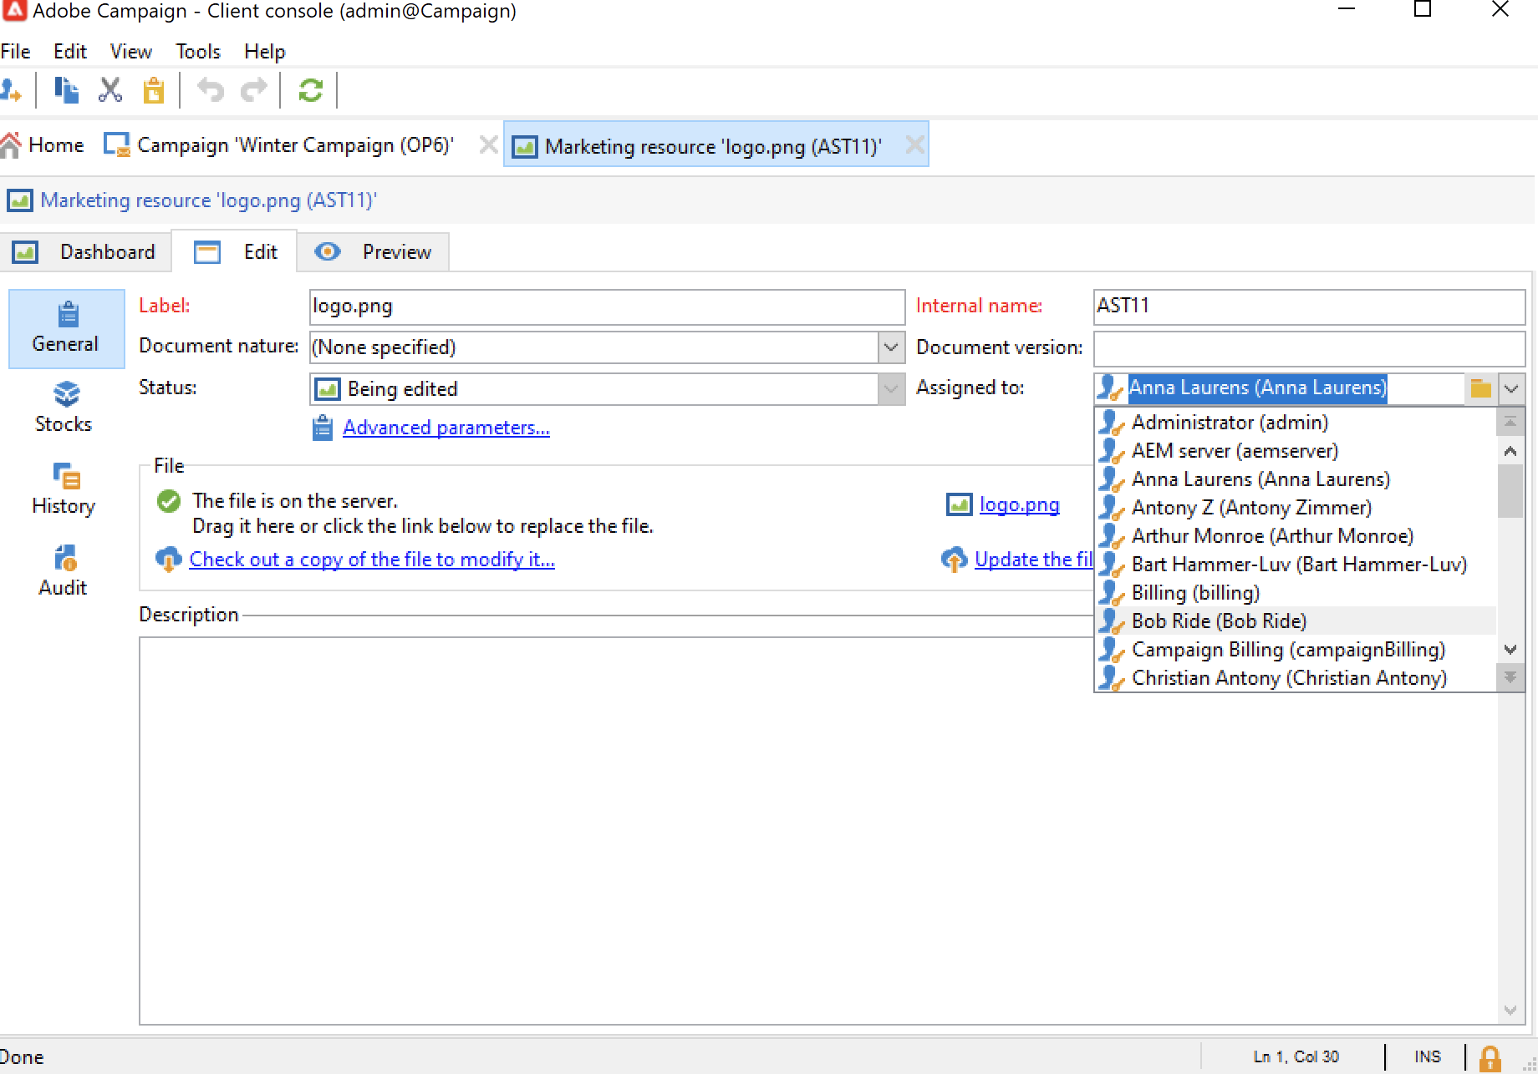Click the logo.png file link
Viewport: 1538px width, 1074px height.
[1020, 504]
